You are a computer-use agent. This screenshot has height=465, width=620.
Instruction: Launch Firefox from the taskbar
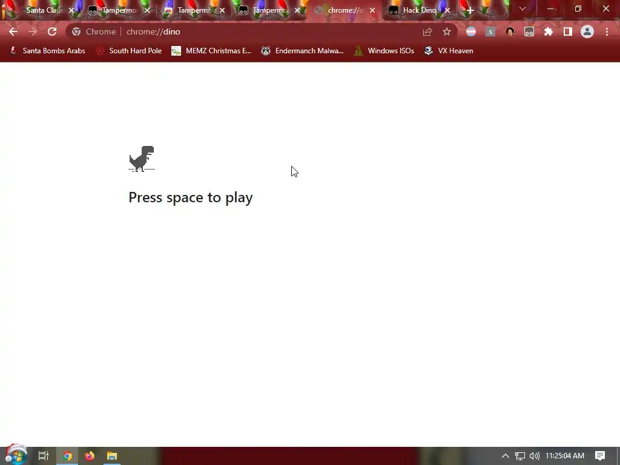(x=90, y=456)
